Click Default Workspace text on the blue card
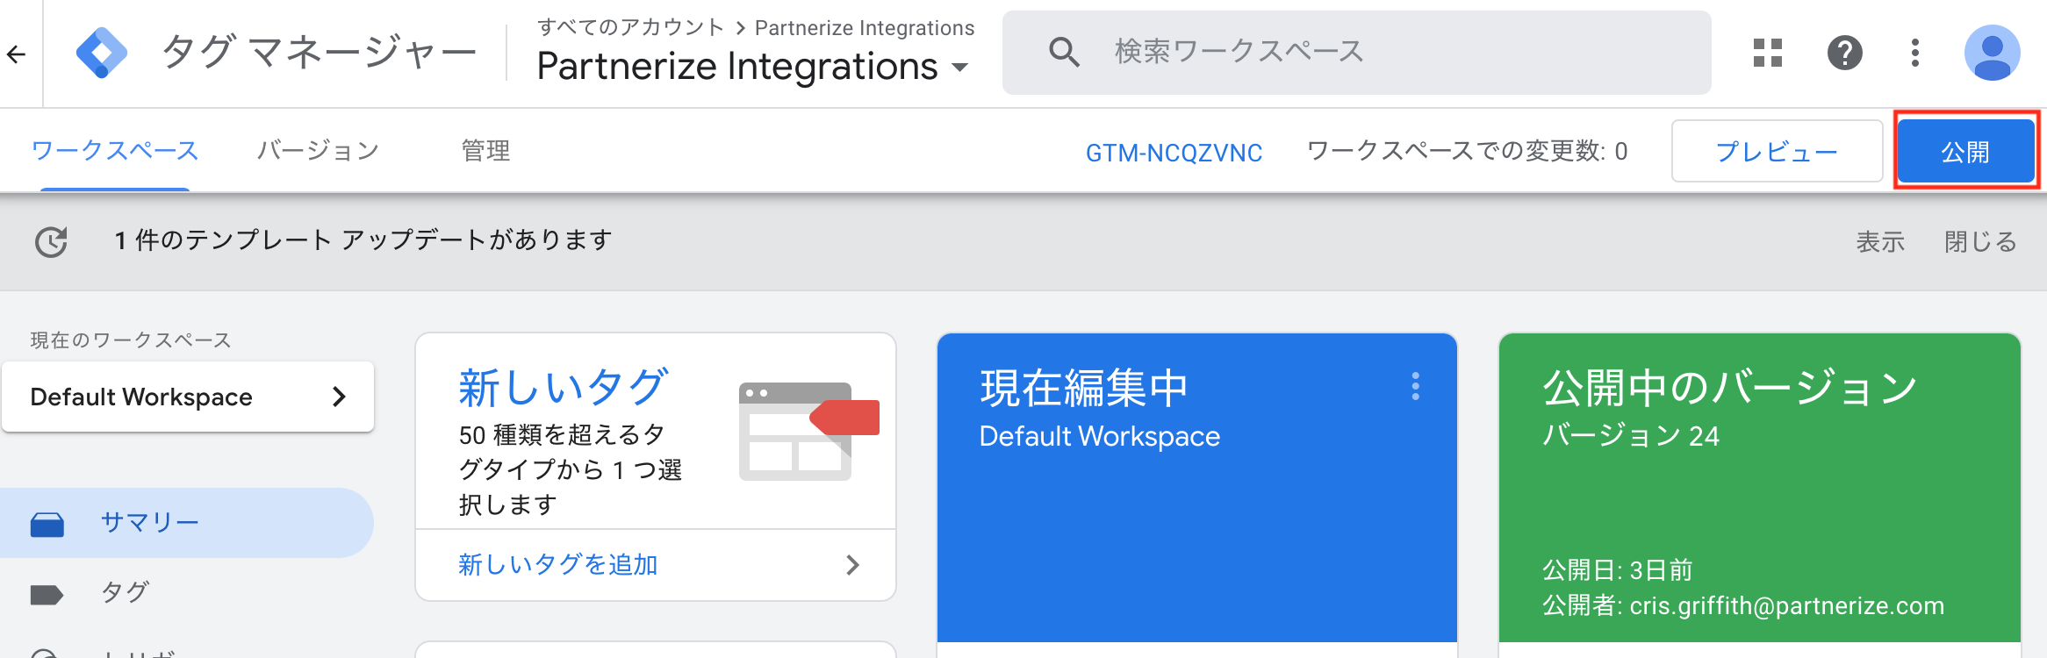This screenshot has width=2047, height=658. [1100, 436]
